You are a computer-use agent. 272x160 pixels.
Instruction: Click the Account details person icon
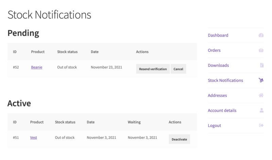point(261,111)
